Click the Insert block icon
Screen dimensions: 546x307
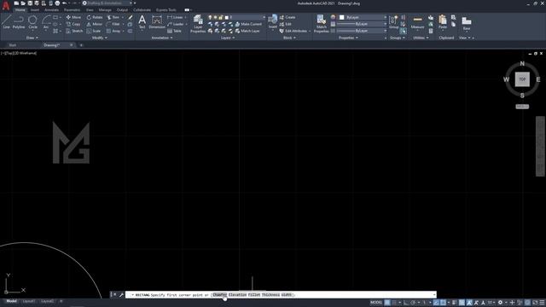273,21
